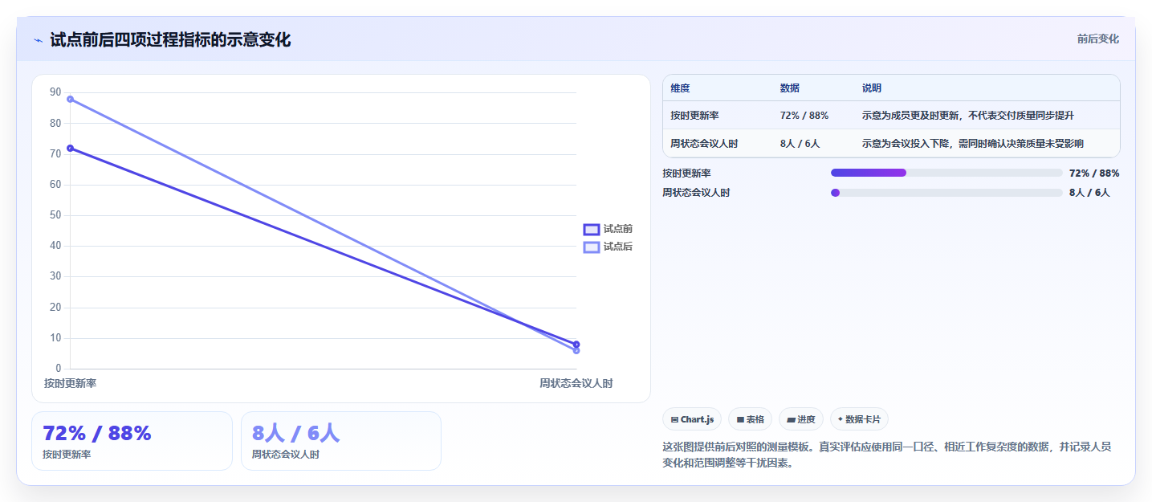This screenshot has height=502, width=1152.
Task: Click the 试点前 point at 周状态会议人时 (value 8)
Action: (576, 345)
